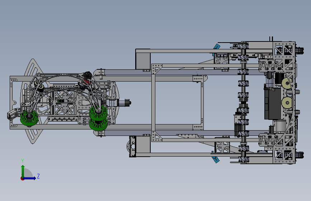311x201 pixels.
Task: Click the black pulley atop the arched arm
Action: [87, 75]
